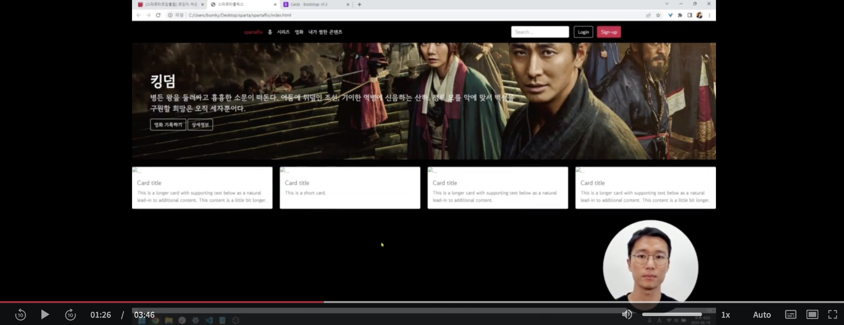Click the spartaflix logo
Viewport: 844px width, 325px height.
click(x=253, y=32)
